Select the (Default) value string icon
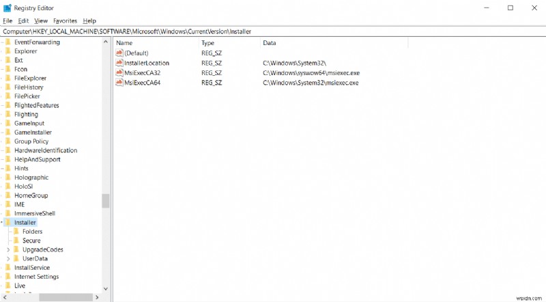 [119, 53]
